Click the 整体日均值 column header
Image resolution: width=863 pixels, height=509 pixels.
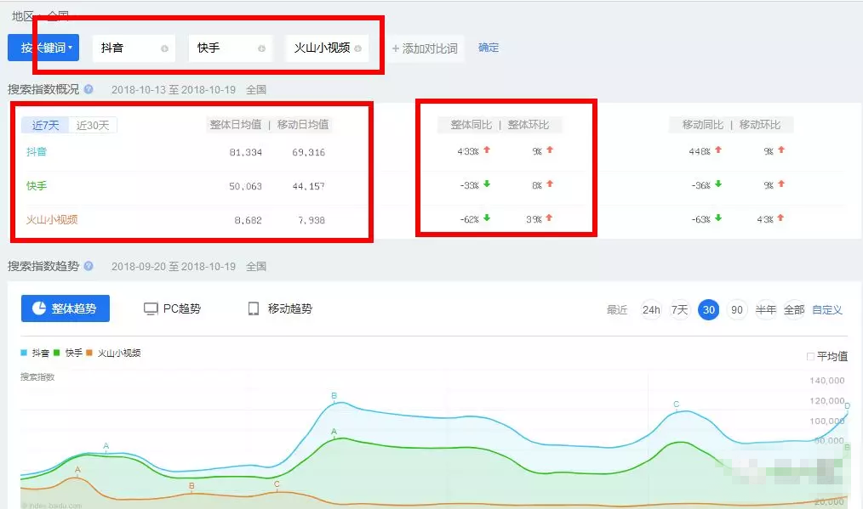pos(236,125)
